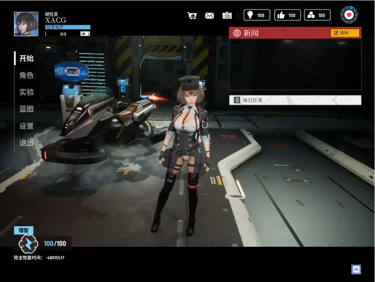Image resolution: width=375 pixels, height=282 pixels.
Task: Open the Discord icon
Action: (356, 269)
